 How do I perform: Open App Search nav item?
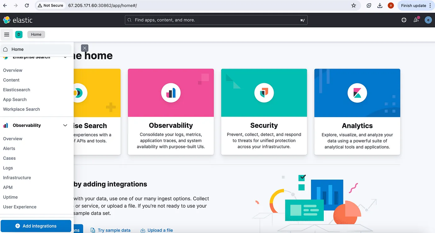(x=15, y=100)
